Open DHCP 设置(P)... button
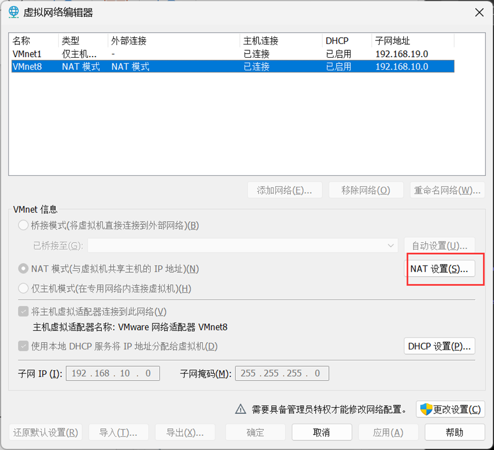 pos(440,346)
